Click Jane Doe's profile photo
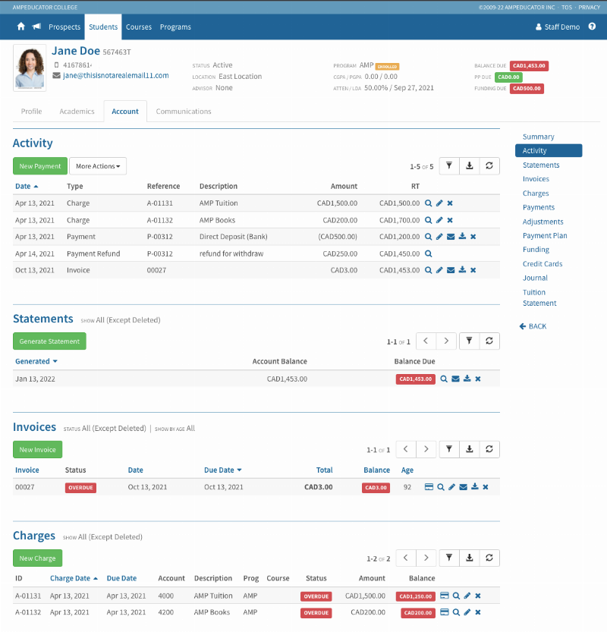 (30, 68)
